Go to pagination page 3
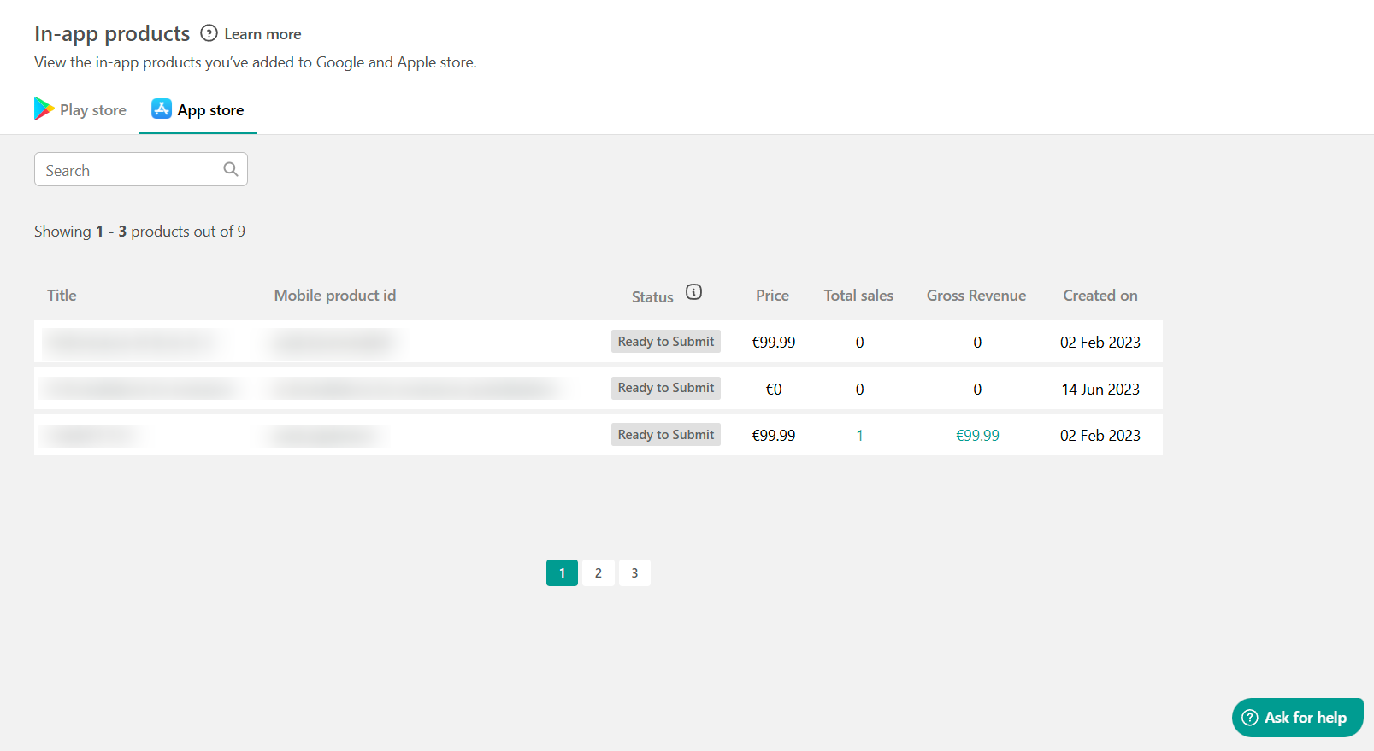 pos(634,573)
